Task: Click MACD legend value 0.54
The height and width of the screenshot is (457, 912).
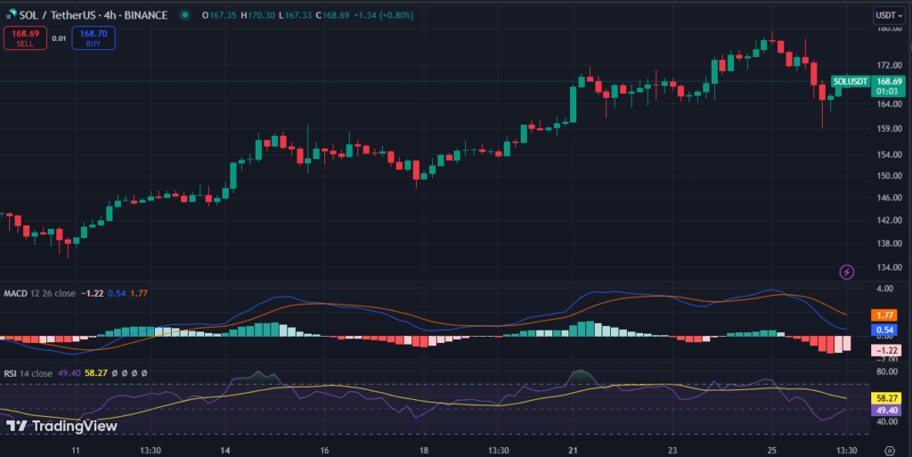Action: coord(117,293)
